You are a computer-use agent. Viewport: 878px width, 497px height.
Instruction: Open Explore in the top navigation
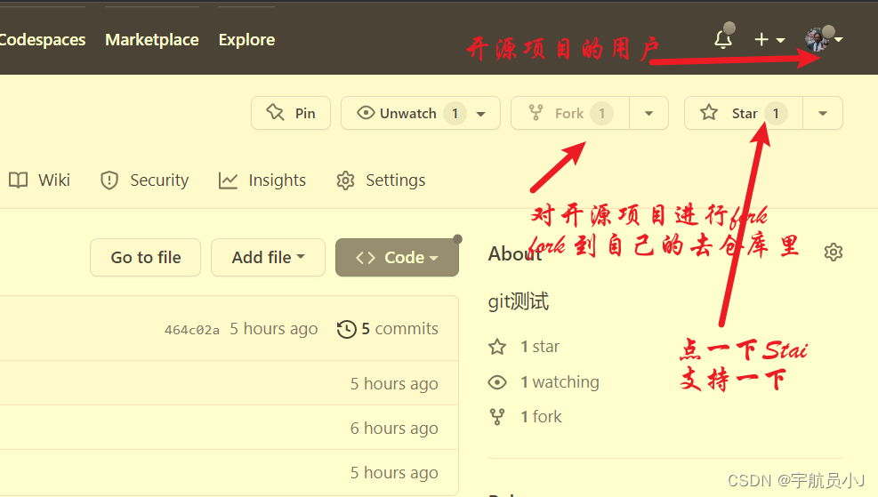coord(246,40)
